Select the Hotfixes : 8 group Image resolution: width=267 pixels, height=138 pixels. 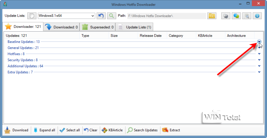[x=16, y=54]
